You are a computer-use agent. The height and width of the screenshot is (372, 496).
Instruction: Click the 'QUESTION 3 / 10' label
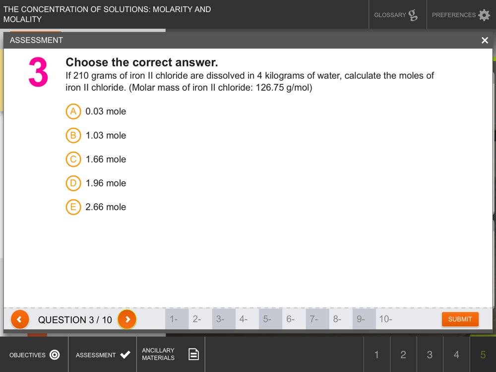click(75, 320)
